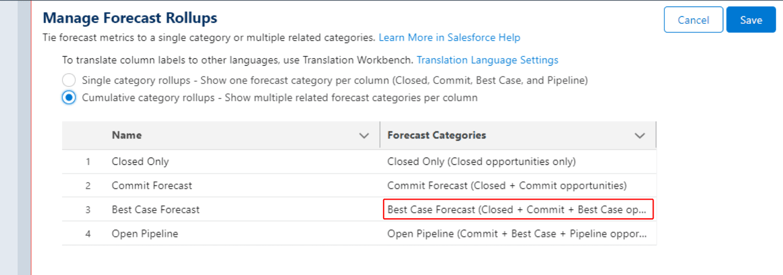This screenshot has width=783, height=275.
Task: Click the highlighted Best Case Forecast categories cell
Action: [x=518, y=210]
